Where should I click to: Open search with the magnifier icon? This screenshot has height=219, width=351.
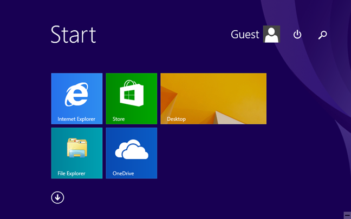click(x=323, y=35)
